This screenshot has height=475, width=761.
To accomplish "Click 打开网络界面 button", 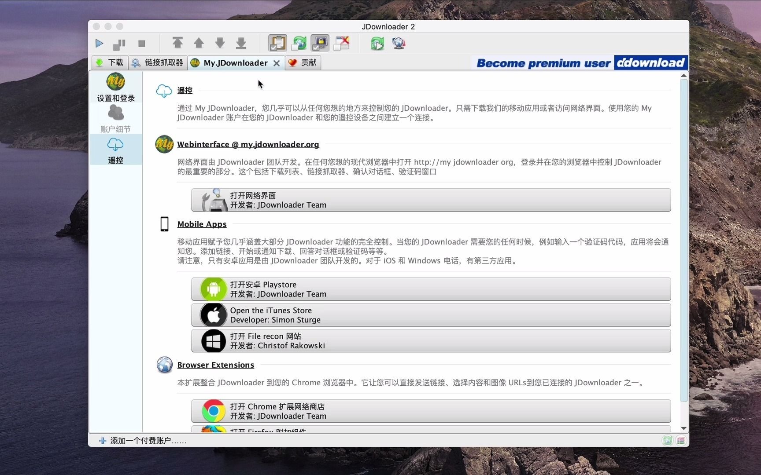I will (431, 200).
